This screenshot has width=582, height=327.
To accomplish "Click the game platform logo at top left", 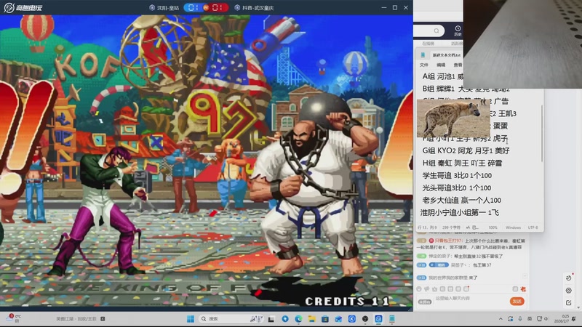I will tap(23, 7).
